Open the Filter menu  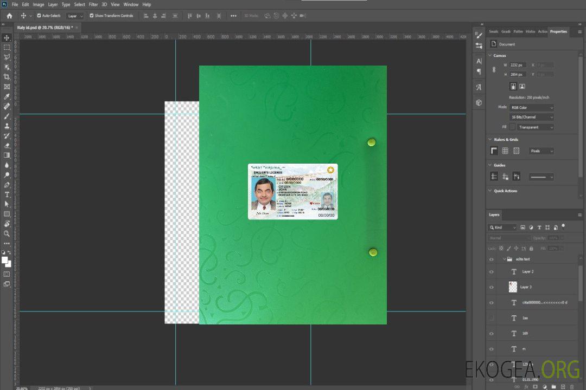[93, 4]
